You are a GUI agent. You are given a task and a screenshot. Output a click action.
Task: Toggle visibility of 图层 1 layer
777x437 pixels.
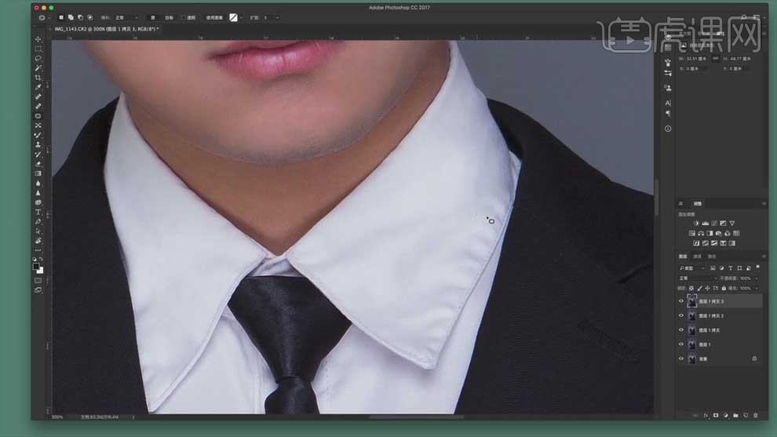click(x=681, y=344)
